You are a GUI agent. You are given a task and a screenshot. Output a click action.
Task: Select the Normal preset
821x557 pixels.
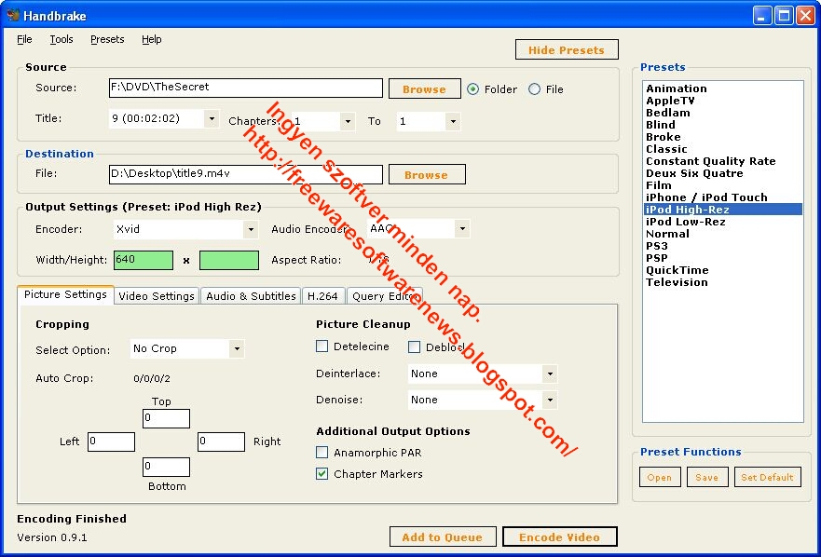point(722,234)
